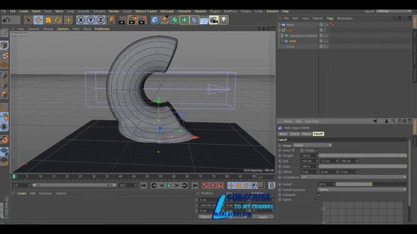Switch to Coord. attributes tab

click(295, 134)
